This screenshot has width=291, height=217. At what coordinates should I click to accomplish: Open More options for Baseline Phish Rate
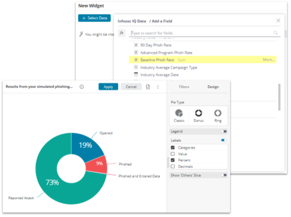pos(269,60)
